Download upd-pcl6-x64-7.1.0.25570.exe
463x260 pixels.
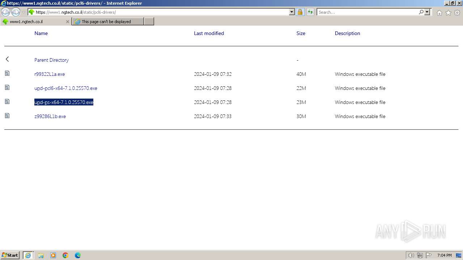[66, 88]
